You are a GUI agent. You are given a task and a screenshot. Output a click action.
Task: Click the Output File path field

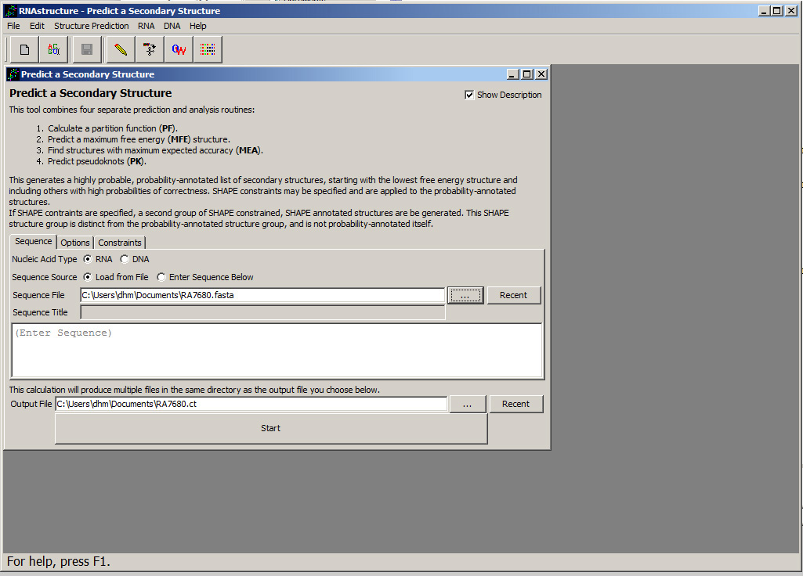click(251, 404)
